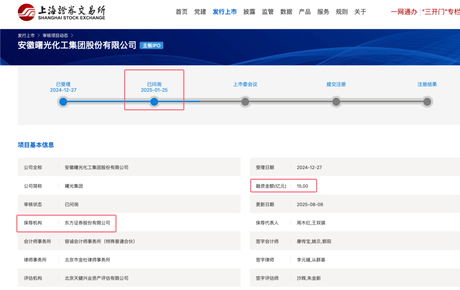Click the 已问询 2025-01-25 stage label
The image size is (460, 290).
[154, 87]
